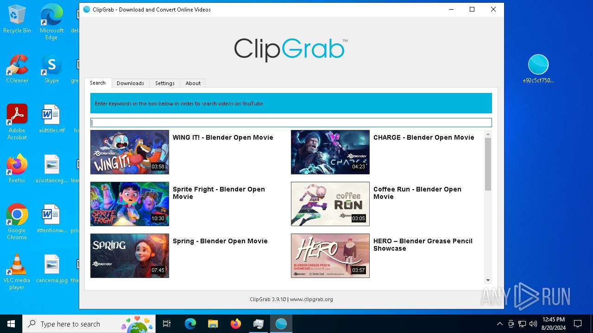
Task: Select the CCleaner desktop icon
Action: [x=17, y=69]
